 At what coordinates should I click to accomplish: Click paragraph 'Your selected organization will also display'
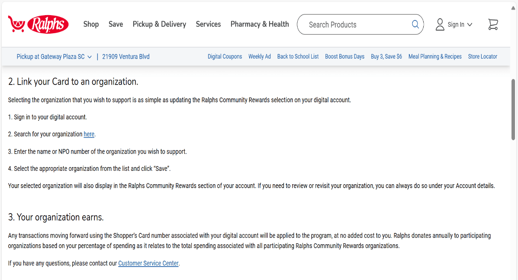(251, 186)
